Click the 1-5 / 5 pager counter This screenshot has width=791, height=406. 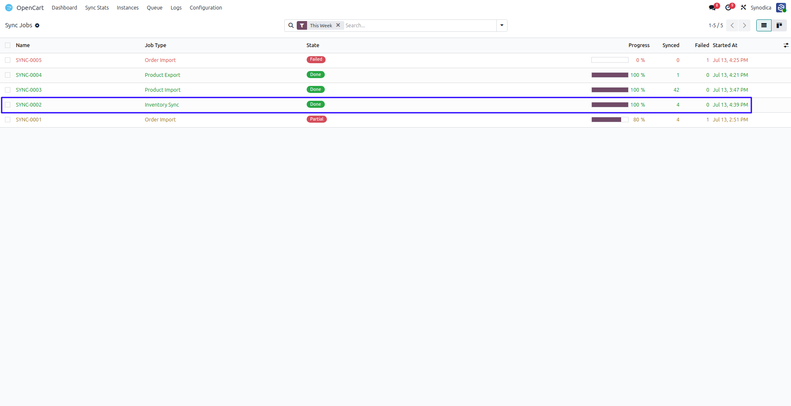pyautogui.click(x=716, y=26)
